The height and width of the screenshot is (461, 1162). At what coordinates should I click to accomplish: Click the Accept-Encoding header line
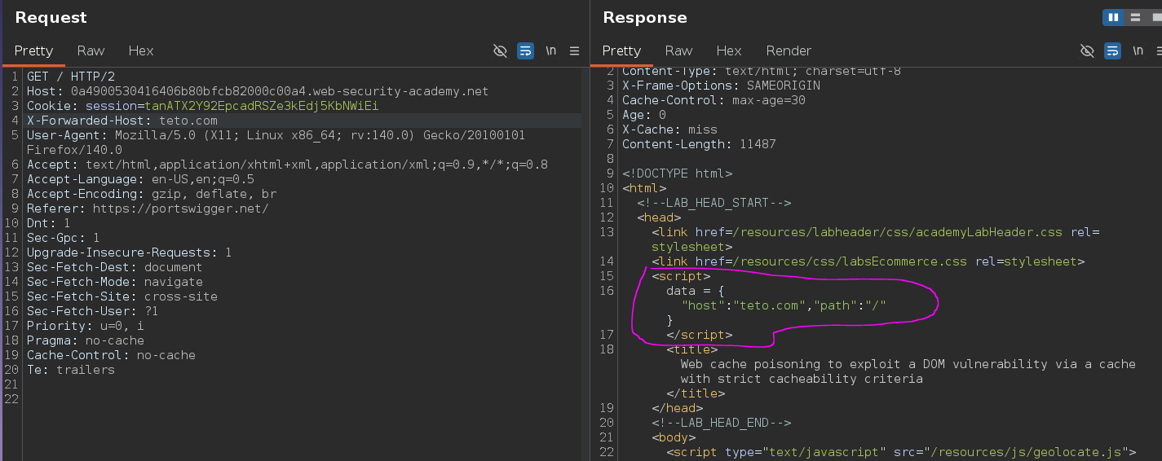click(152, 194)
